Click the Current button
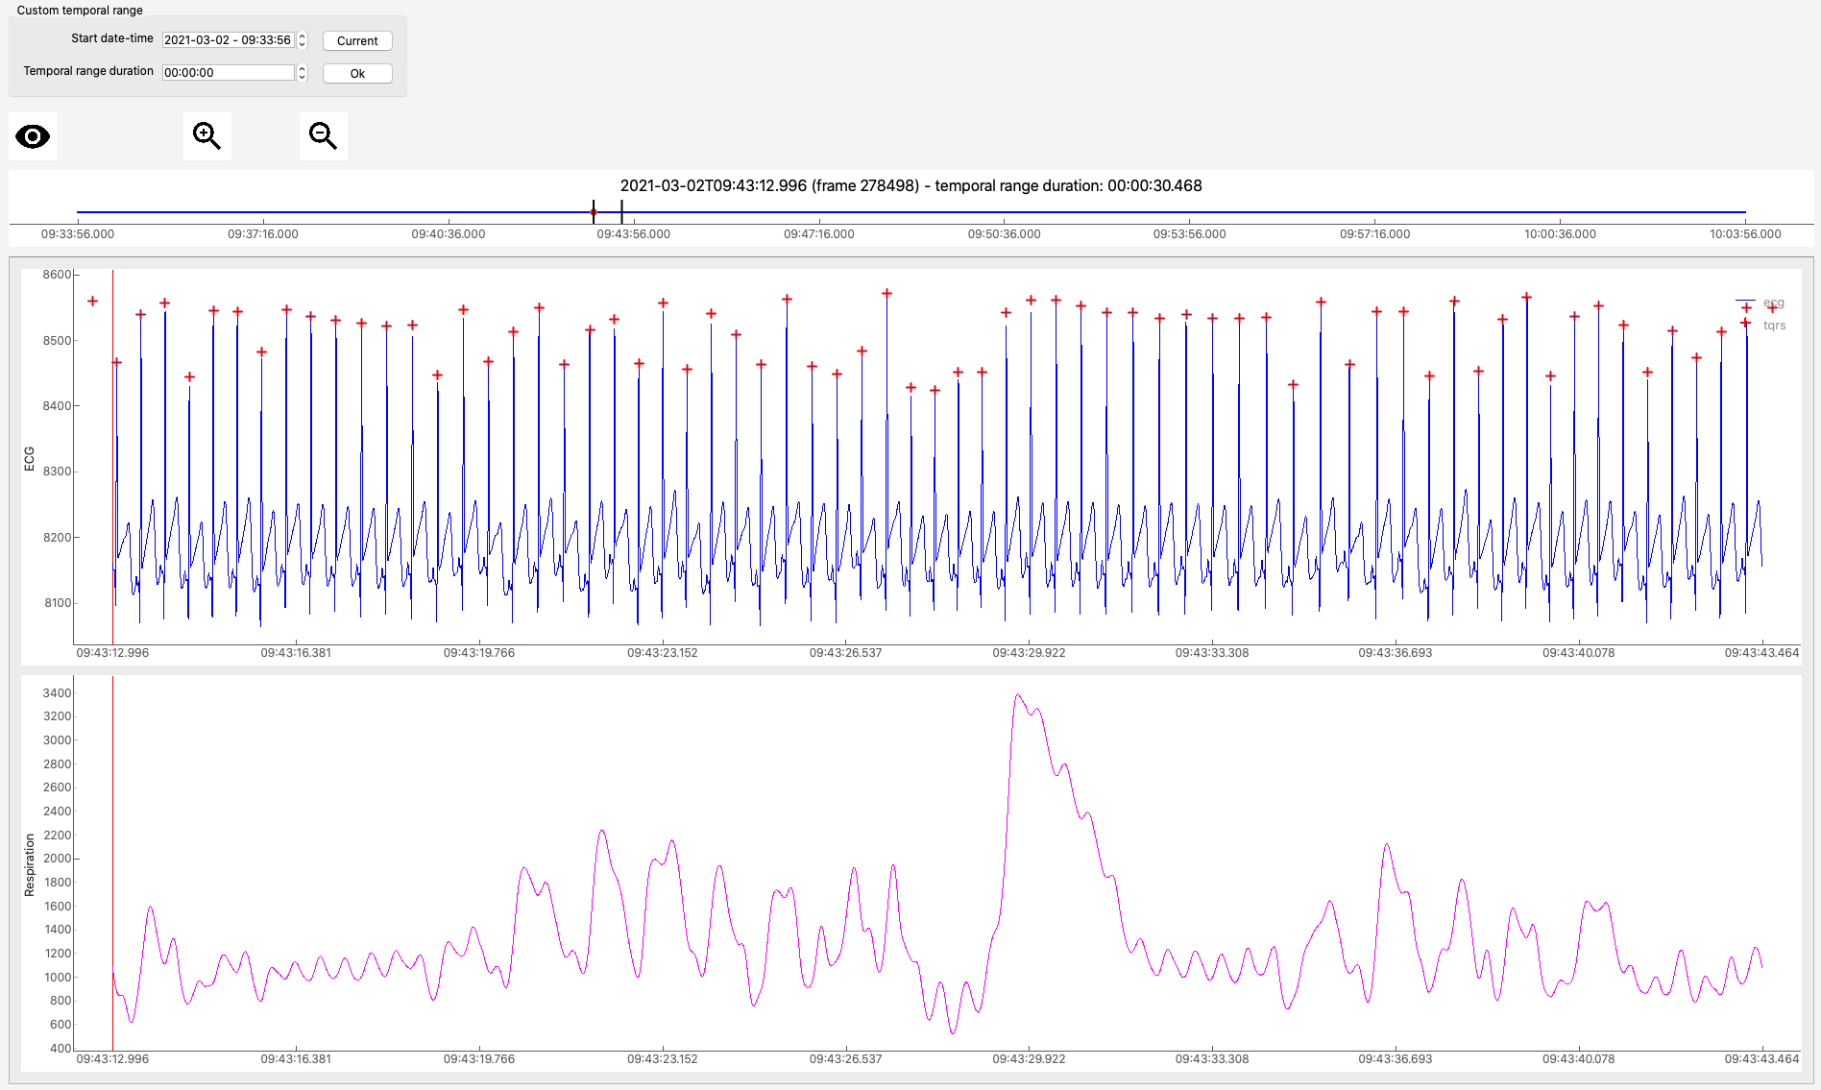 point(357,40)
